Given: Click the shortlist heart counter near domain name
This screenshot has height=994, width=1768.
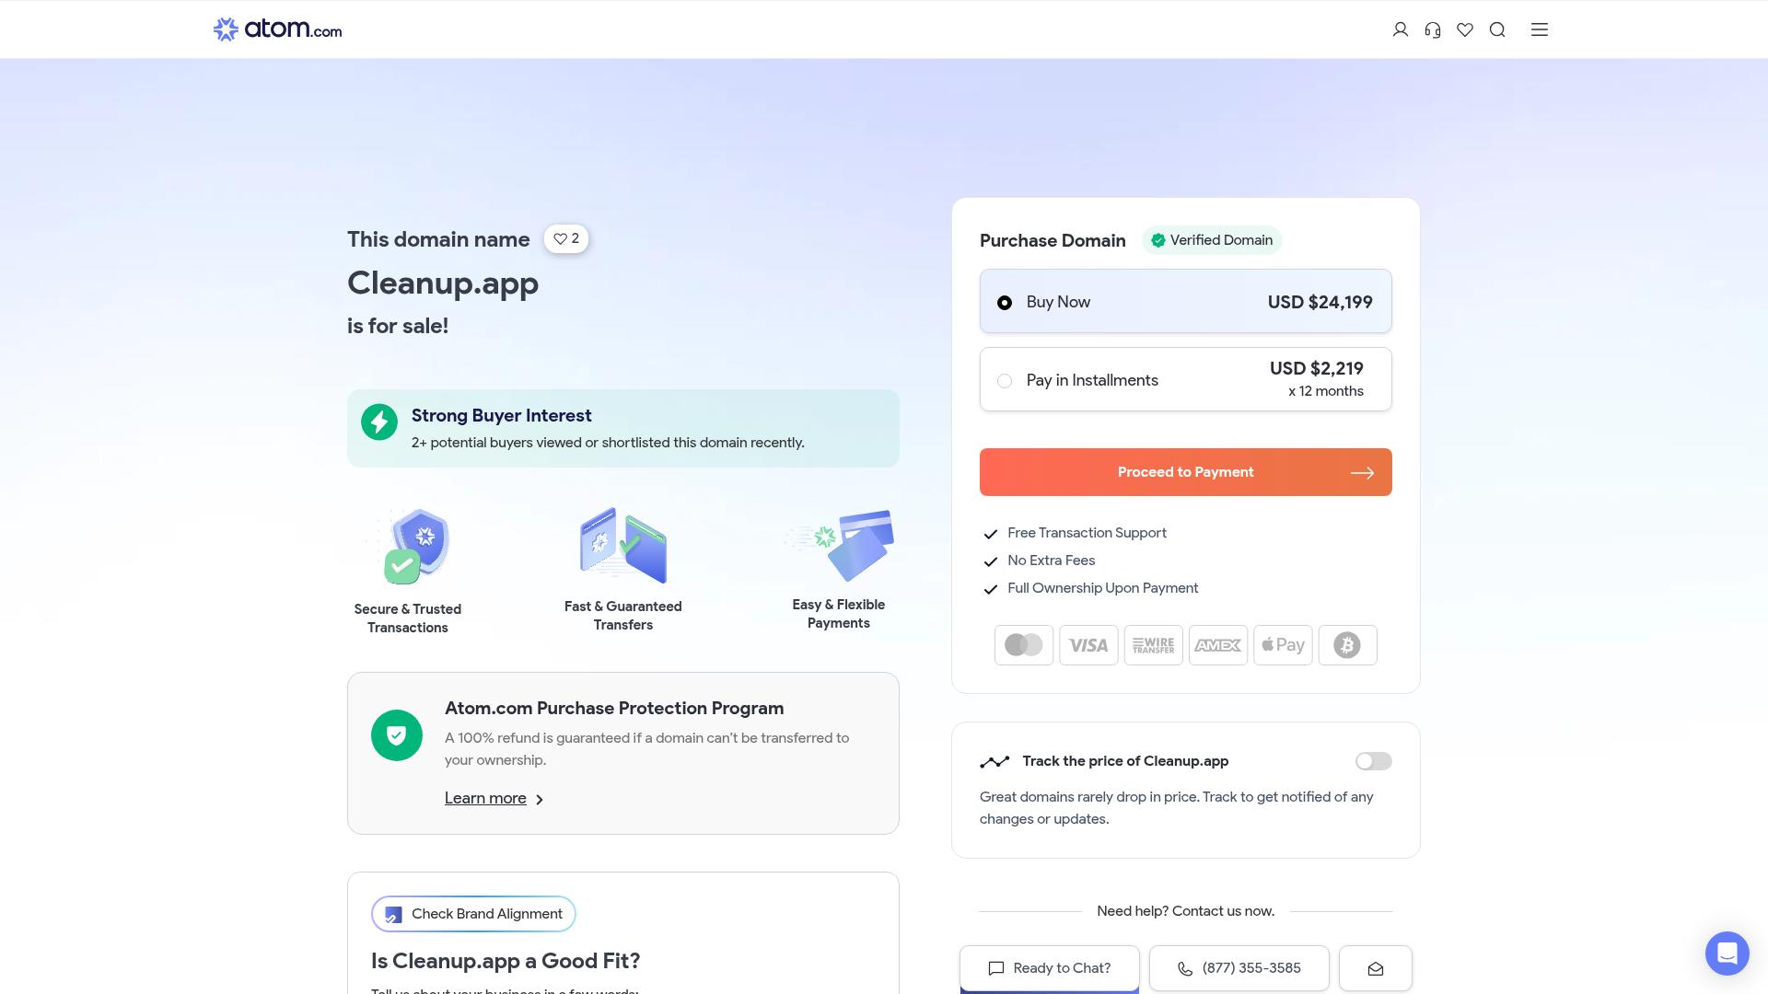Looking at the screenshot, I should pos(565,238).
